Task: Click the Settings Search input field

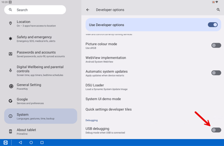Action: pyautogui.click(x=35, y=10)
